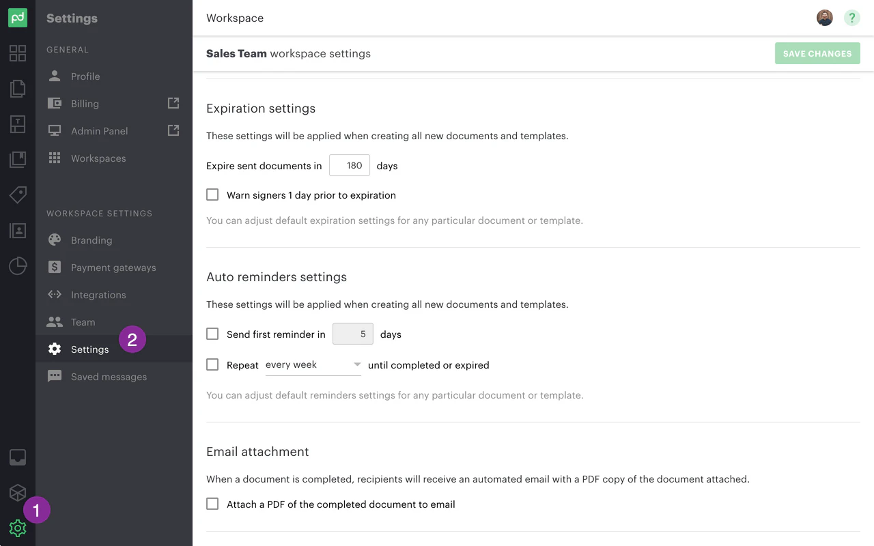Check the Send first reminder checkbox
The height and width of the screenshot is (546, 874).
pyautogui.click(x=212, y=334)
